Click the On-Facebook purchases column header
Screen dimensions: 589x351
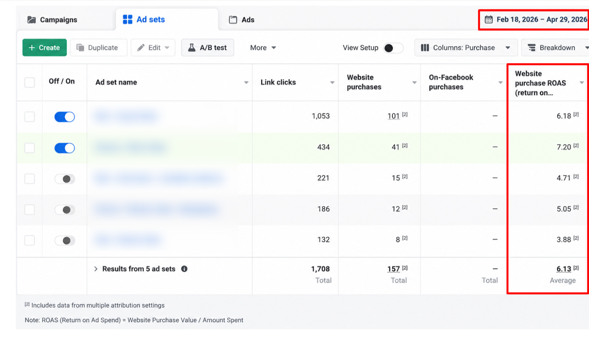tap(451, 82)
